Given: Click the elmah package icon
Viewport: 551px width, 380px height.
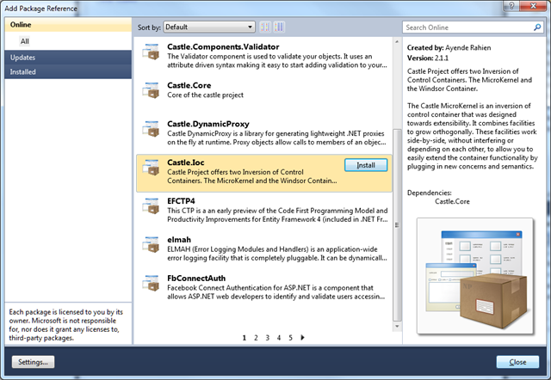Looking at the screenshot, I should tap(151, 244).
